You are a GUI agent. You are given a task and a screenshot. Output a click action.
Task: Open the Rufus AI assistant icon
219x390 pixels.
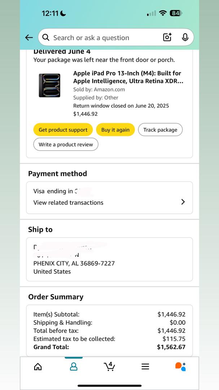point(181,367)
